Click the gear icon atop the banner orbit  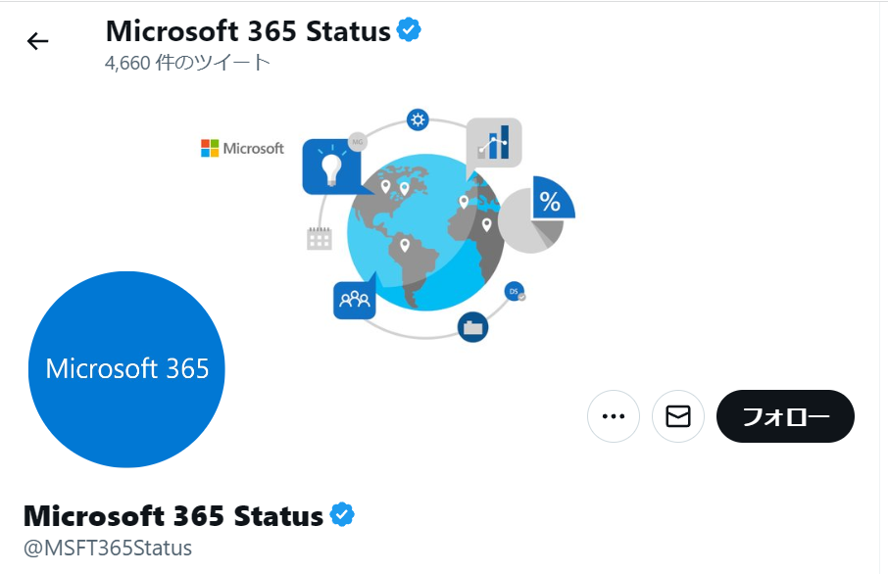(x=418, y=120)
